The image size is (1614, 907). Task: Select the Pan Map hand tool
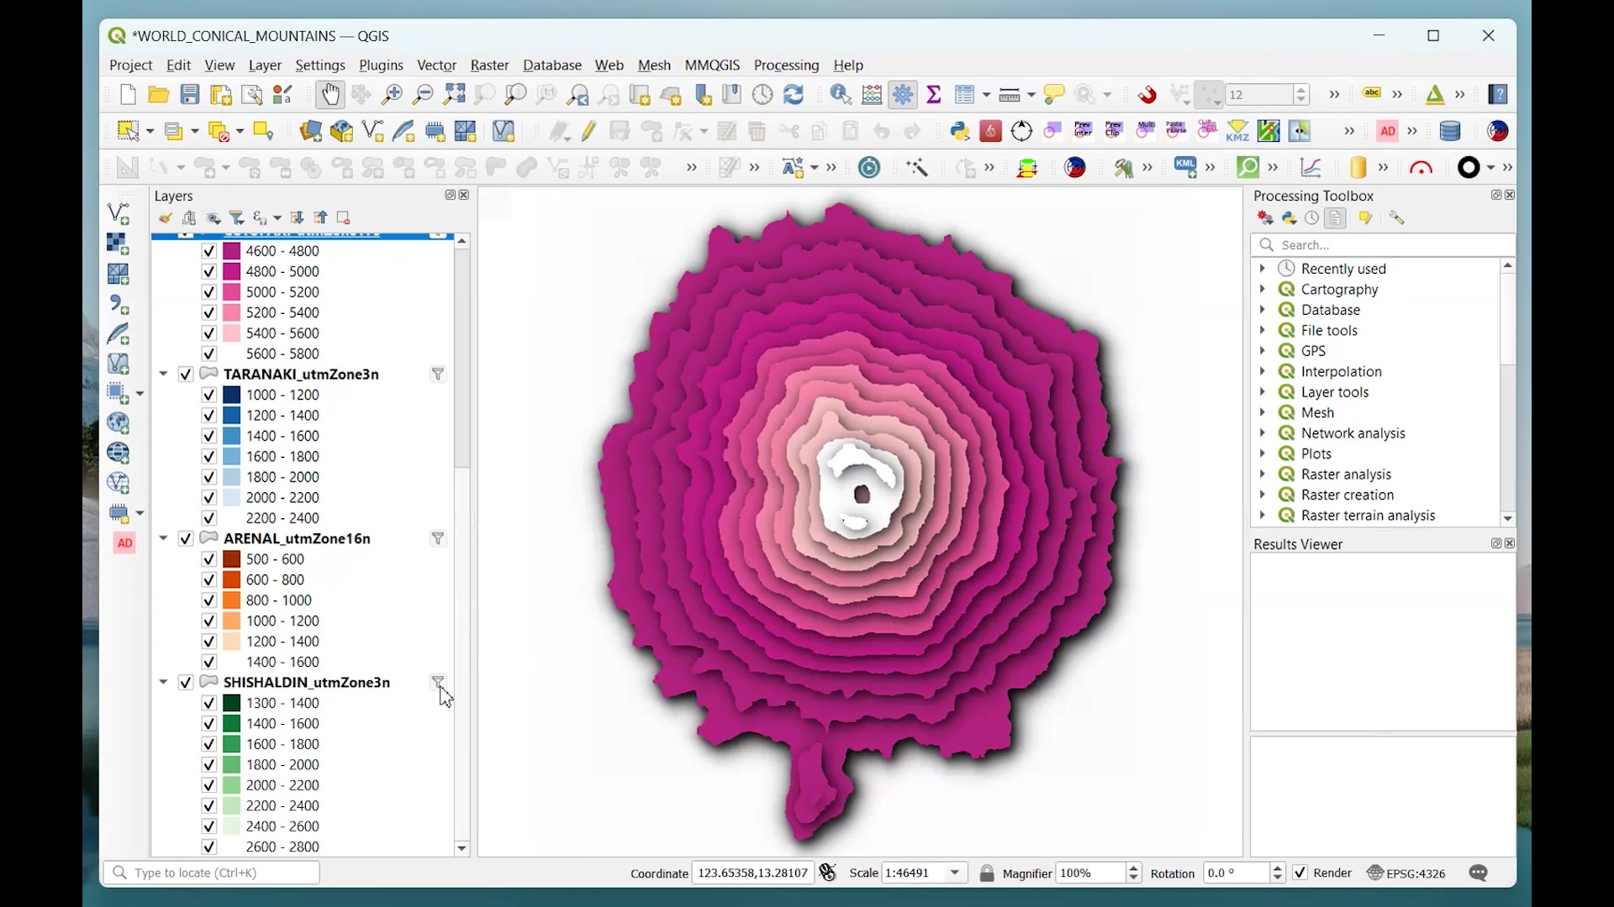tap(330, 95)
